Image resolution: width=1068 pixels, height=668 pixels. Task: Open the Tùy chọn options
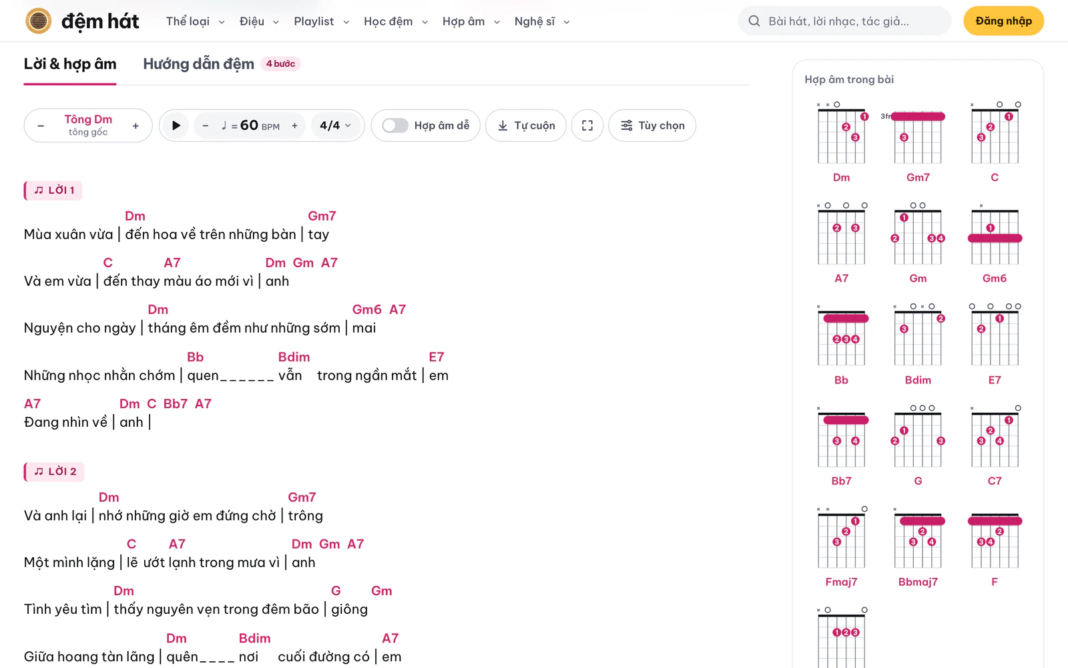pyautogui.click(x=652, y=126)
